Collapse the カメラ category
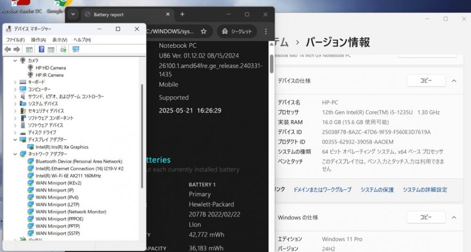471x252 pixels. (x=15, y=61)
